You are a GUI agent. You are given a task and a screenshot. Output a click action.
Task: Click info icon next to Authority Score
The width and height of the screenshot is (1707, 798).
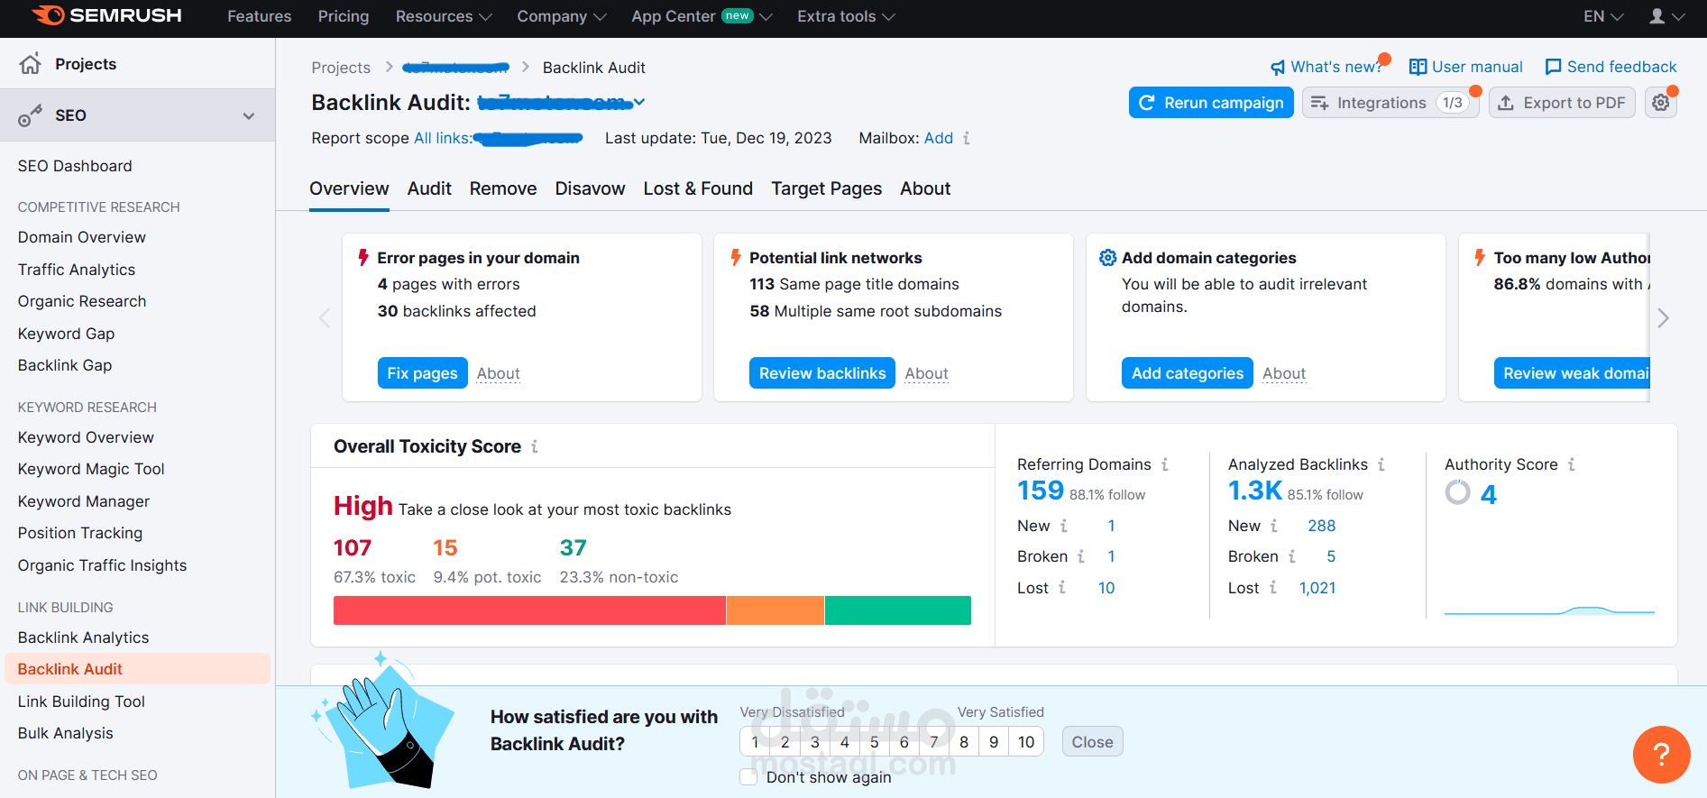[x=1572, y=464]
